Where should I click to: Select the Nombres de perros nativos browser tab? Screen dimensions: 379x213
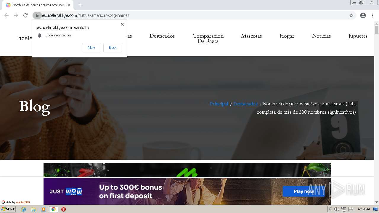pyautogui.click(x=38, y=5)
